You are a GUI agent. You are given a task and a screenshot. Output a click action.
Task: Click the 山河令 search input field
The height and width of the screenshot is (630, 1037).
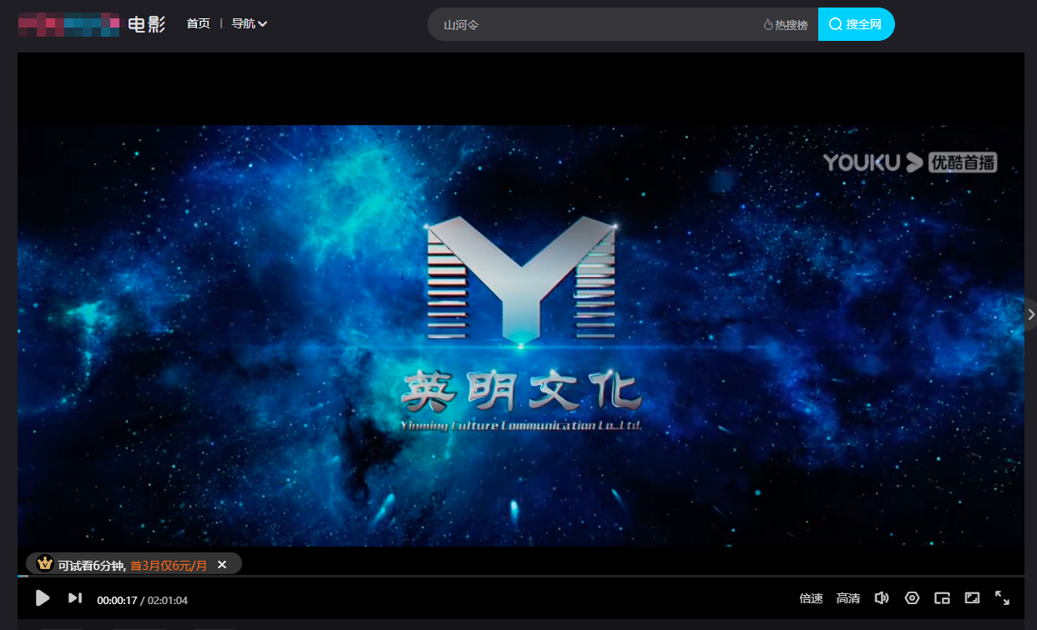[x=584, y=24]
